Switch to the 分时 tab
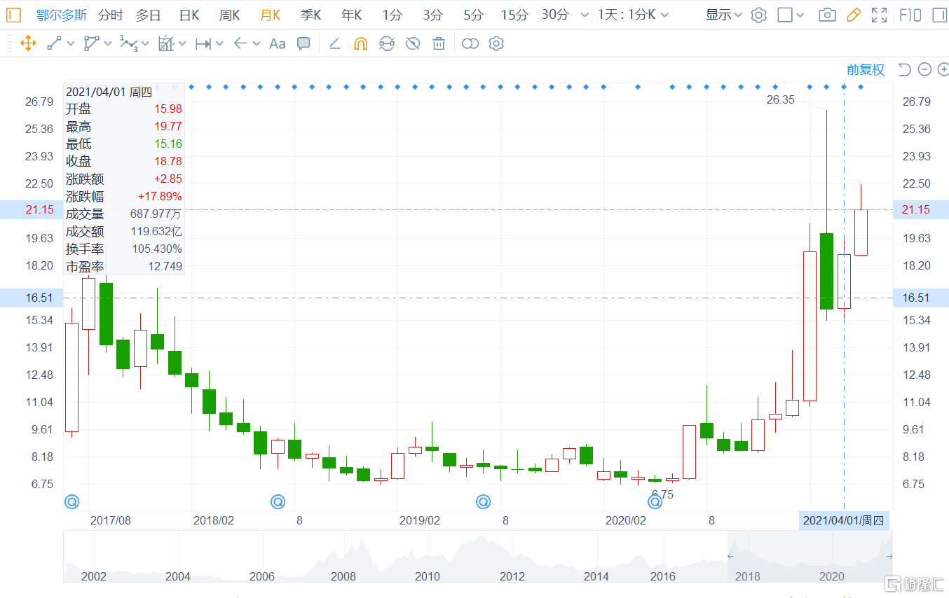Screen dimensions: 949x598 click(110, 15)
